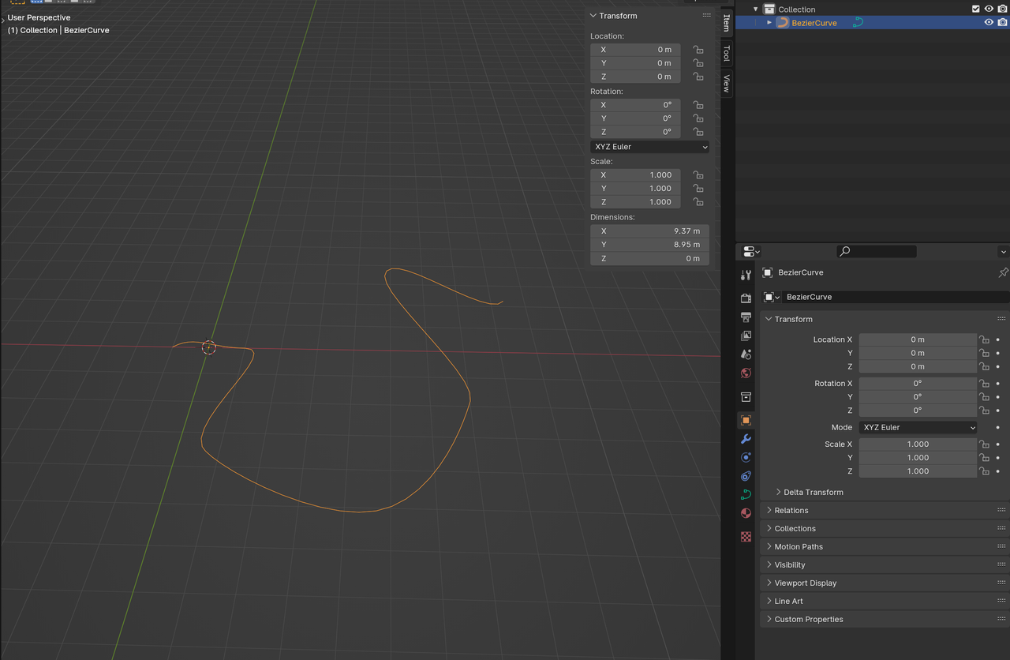
Task: Switch to the View sidebar tab
Action: click(x=727, y=83)
